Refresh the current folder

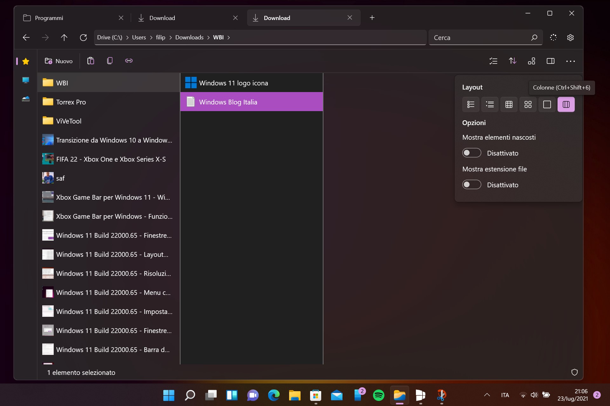point(83,37)
